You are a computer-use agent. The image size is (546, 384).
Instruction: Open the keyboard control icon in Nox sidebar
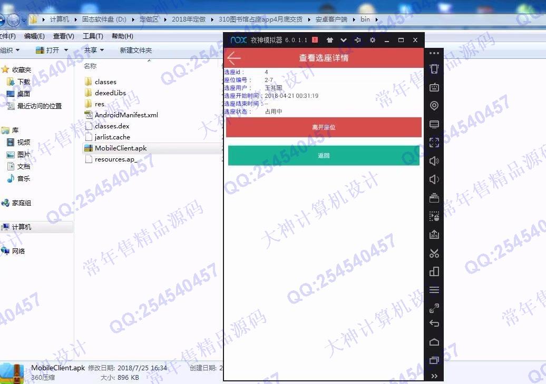pos(434,87)
